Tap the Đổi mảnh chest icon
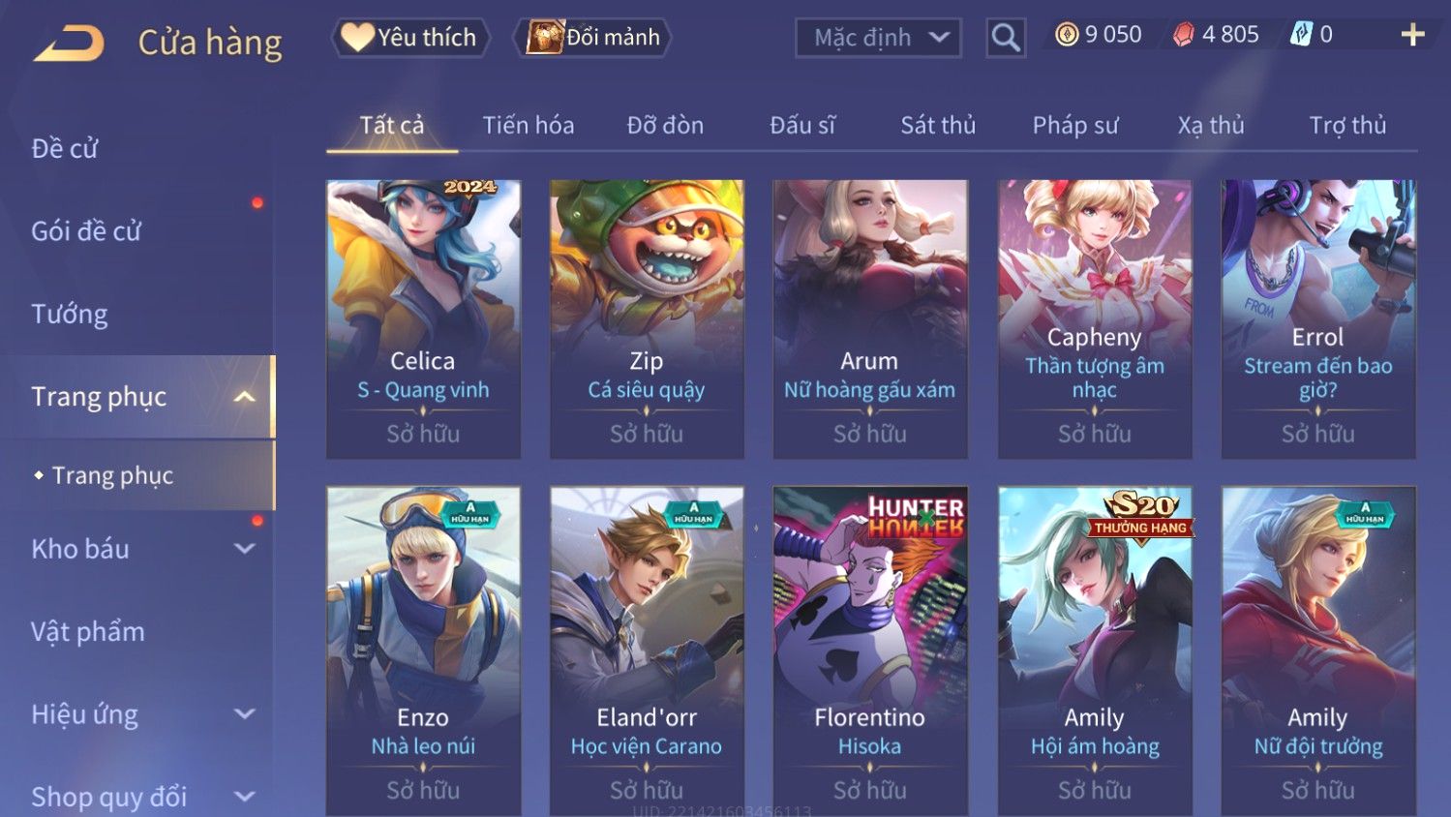 tap(544, 37)
